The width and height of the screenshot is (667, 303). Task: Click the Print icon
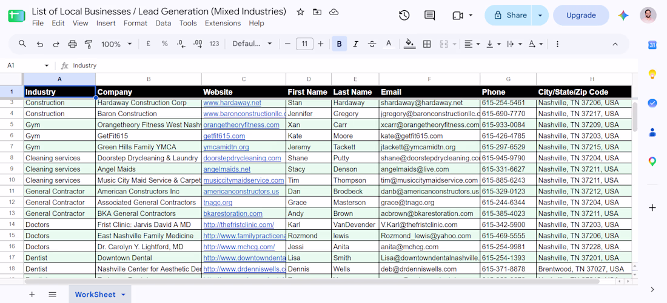click(73, 44)
